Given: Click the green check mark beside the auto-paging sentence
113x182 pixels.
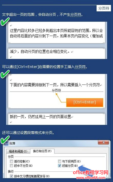Looking at the screenshot, I should pos(5,21).
